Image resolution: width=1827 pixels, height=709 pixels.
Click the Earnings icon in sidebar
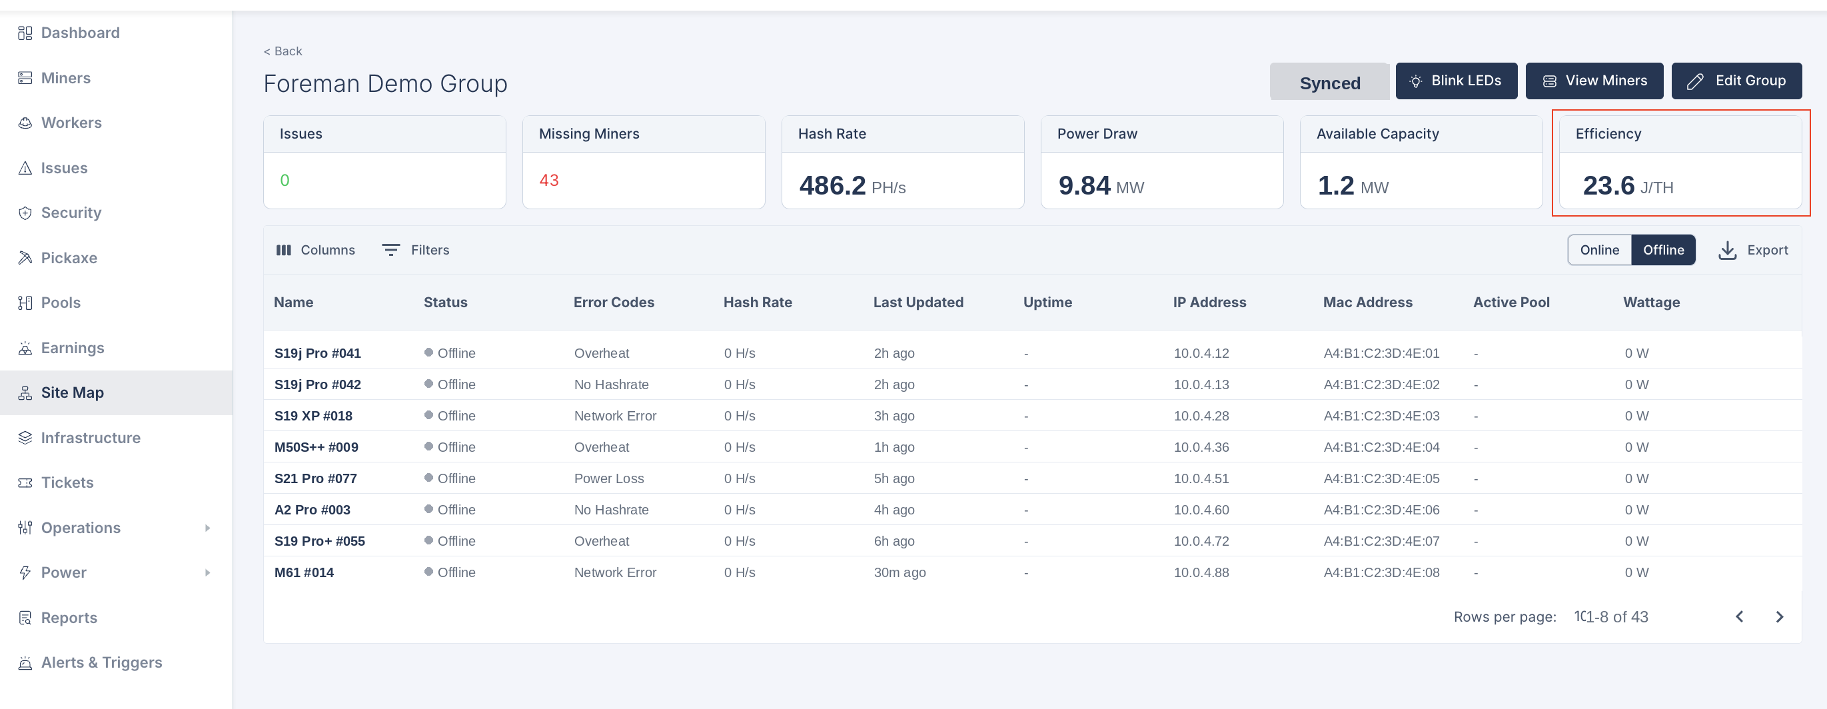tap(25, 347)
